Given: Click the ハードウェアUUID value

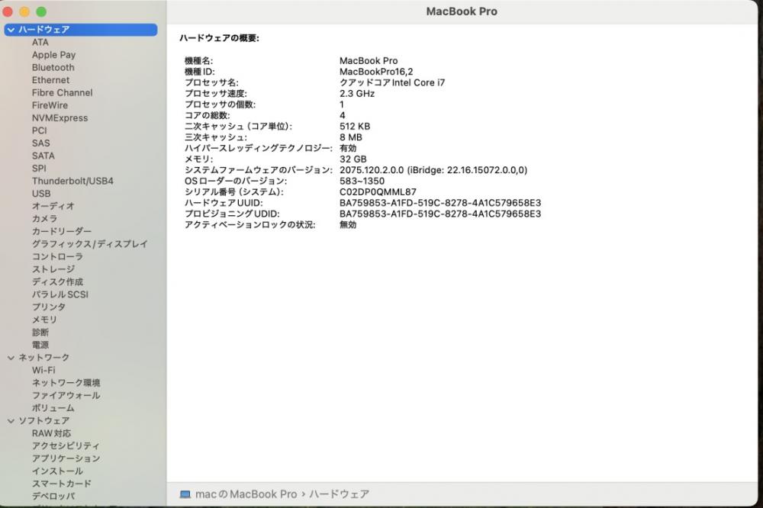Looking at the screenshot, I should [x=440, y=203].
